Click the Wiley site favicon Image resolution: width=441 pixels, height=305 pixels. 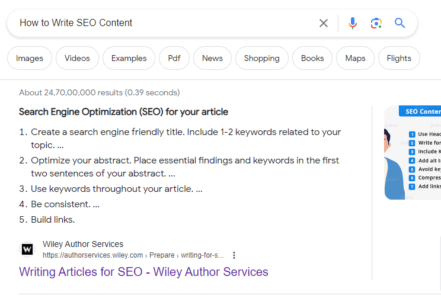(x=27, y=249)
